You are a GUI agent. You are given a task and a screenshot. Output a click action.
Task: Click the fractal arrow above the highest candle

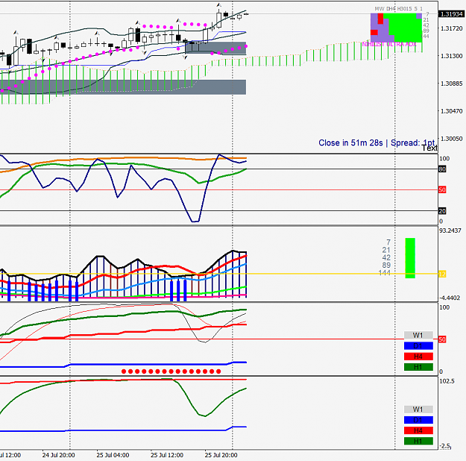click(218, 5)
